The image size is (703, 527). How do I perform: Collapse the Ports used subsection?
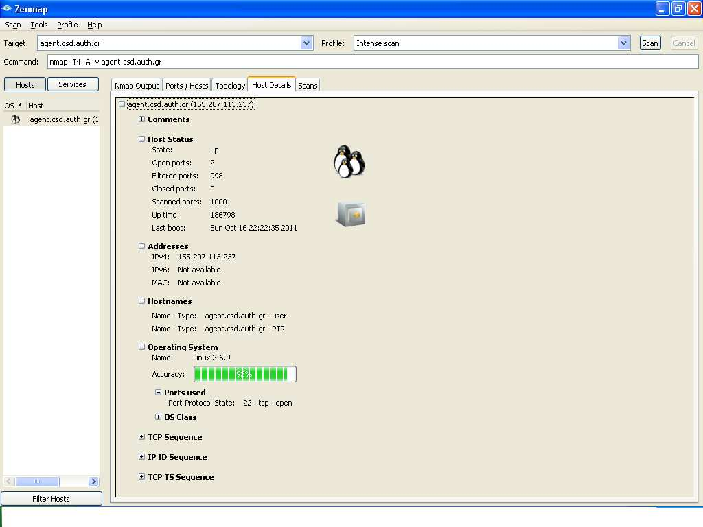(x=159, y=392)
